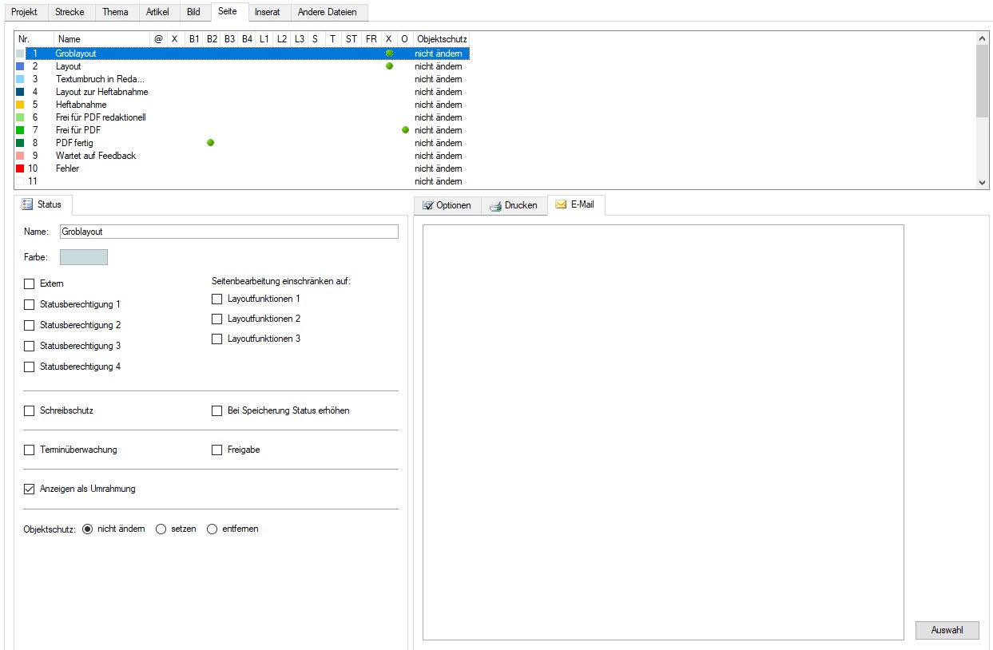
Task: Select the Objektschutz setzen radio button
Action: point(161,529)
